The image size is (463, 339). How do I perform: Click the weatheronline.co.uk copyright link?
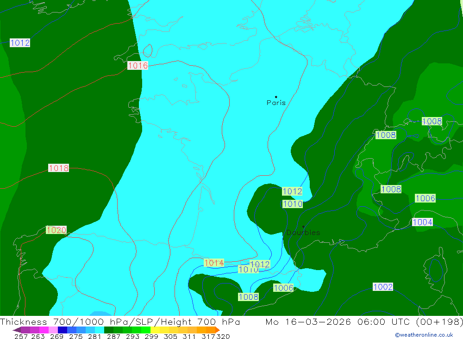[x=424, y=335]
